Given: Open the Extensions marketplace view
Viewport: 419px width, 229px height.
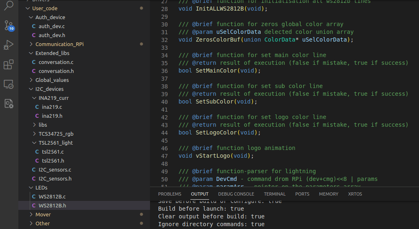Looking at the screenshot, I should pos(9,65).
